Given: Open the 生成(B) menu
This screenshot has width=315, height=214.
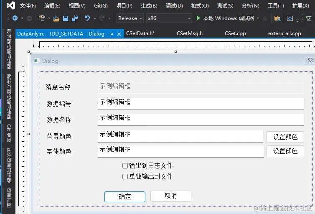Looking at the screenshot, I should 149,5.
